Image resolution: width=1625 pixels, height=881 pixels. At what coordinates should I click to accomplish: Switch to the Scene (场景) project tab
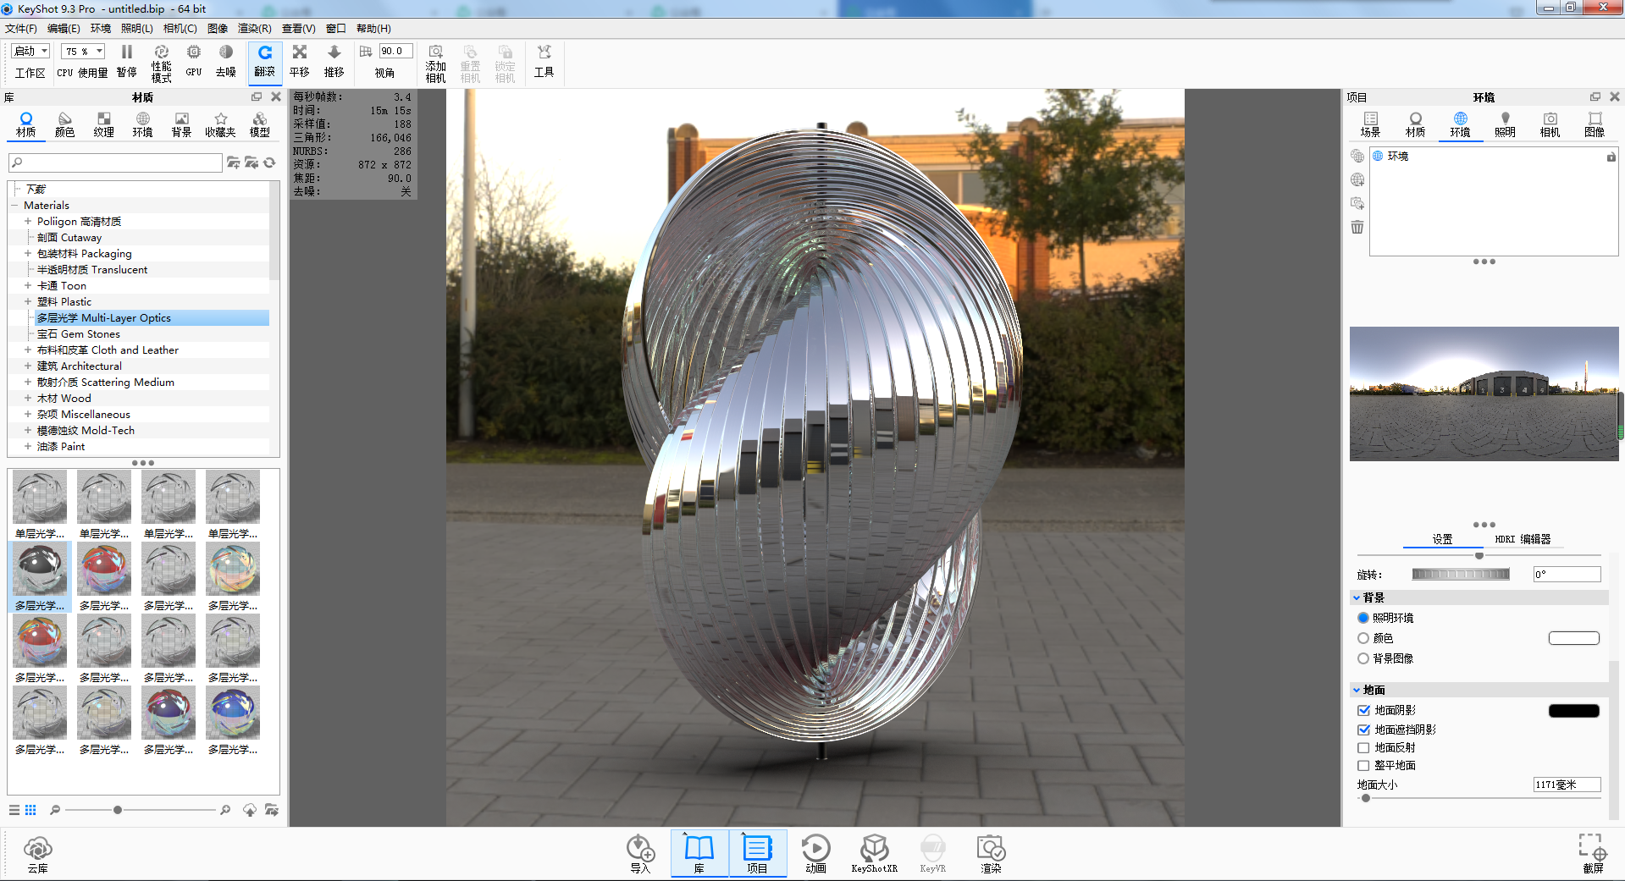click(x=1370, y=124)
